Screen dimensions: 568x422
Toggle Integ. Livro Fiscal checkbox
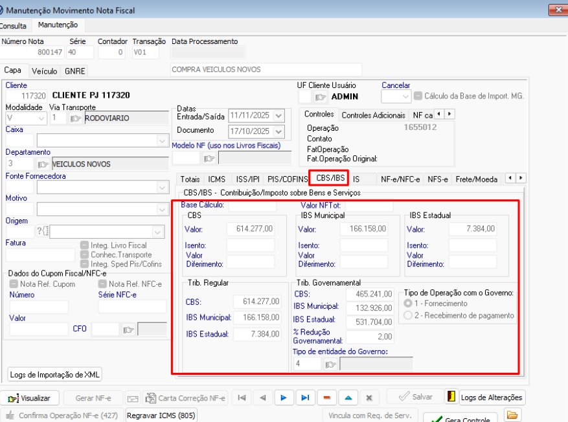[85, 245]
